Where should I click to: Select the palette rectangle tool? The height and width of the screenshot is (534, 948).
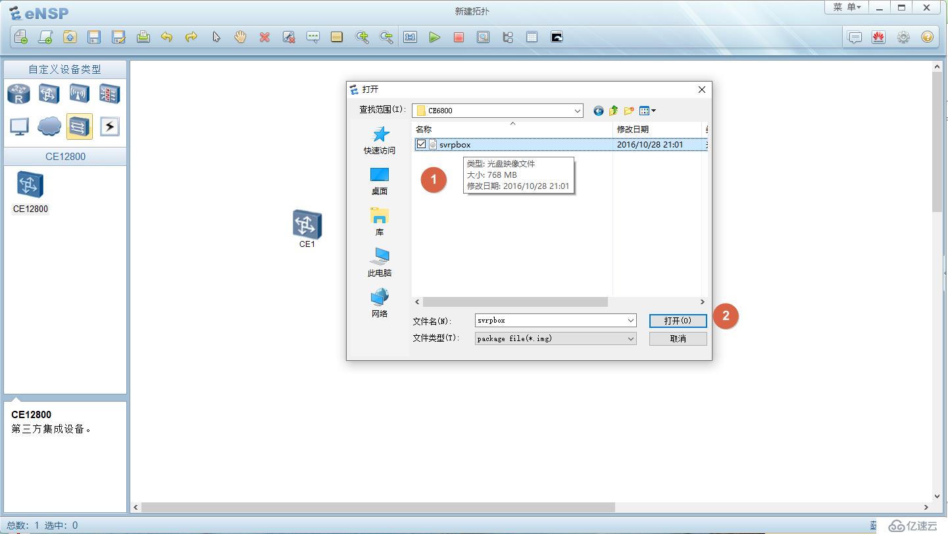(x=337, y=37)
